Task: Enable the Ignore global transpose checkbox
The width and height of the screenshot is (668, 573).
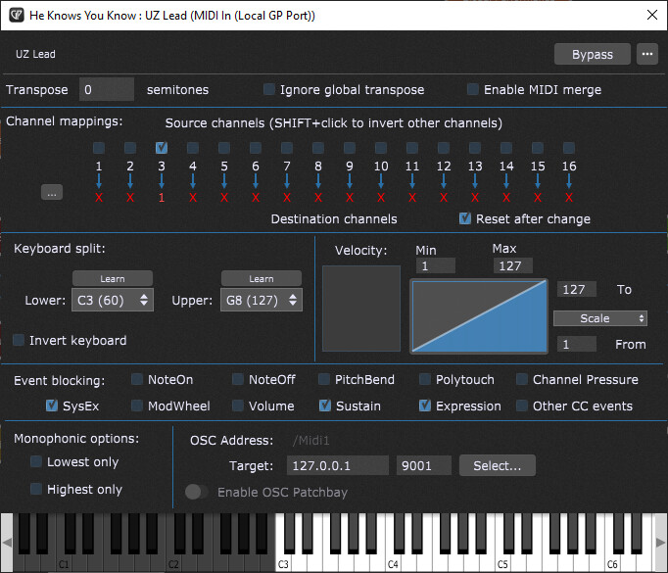Action: 269,90
